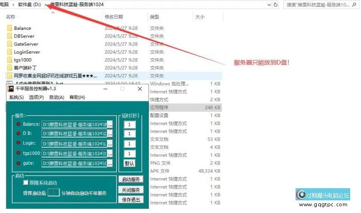The height and width of the screenshot is (213, 361).
Task: Click the 关闭服务 button
Action: (131, 190)
